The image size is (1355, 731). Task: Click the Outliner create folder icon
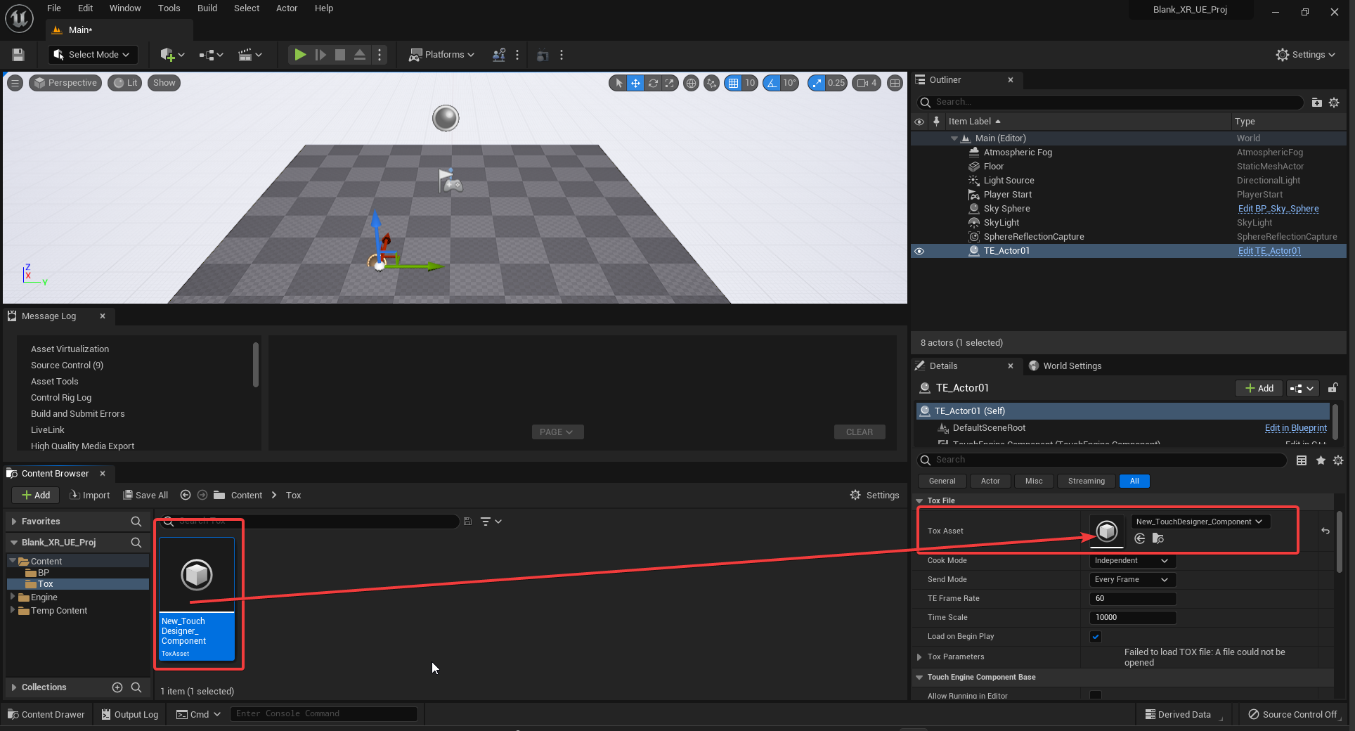[x=1317, y=103]
